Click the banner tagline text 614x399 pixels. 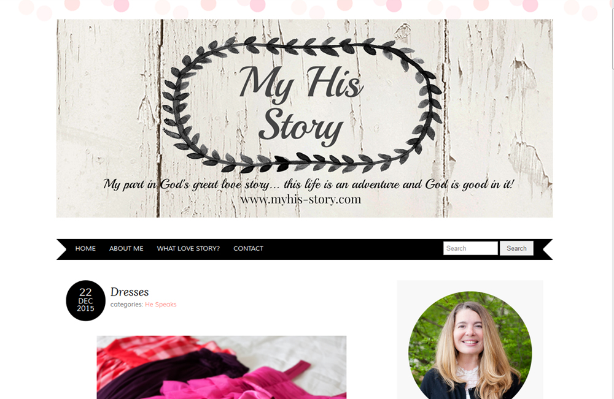point(309,184)
